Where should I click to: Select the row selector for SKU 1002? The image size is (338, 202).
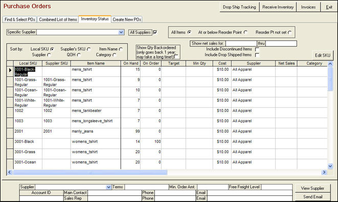10,113
